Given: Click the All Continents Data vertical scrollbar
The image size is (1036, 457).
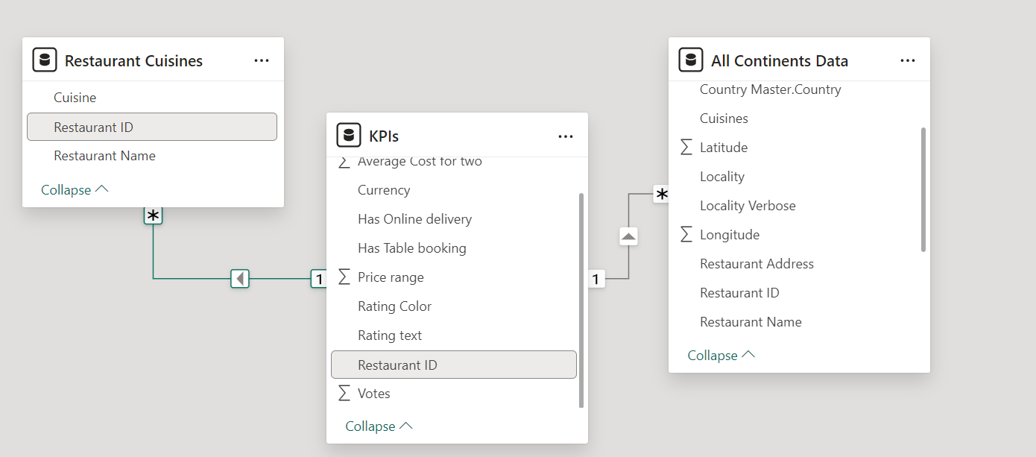Looking at the screenshot, I should click(923, 190).
